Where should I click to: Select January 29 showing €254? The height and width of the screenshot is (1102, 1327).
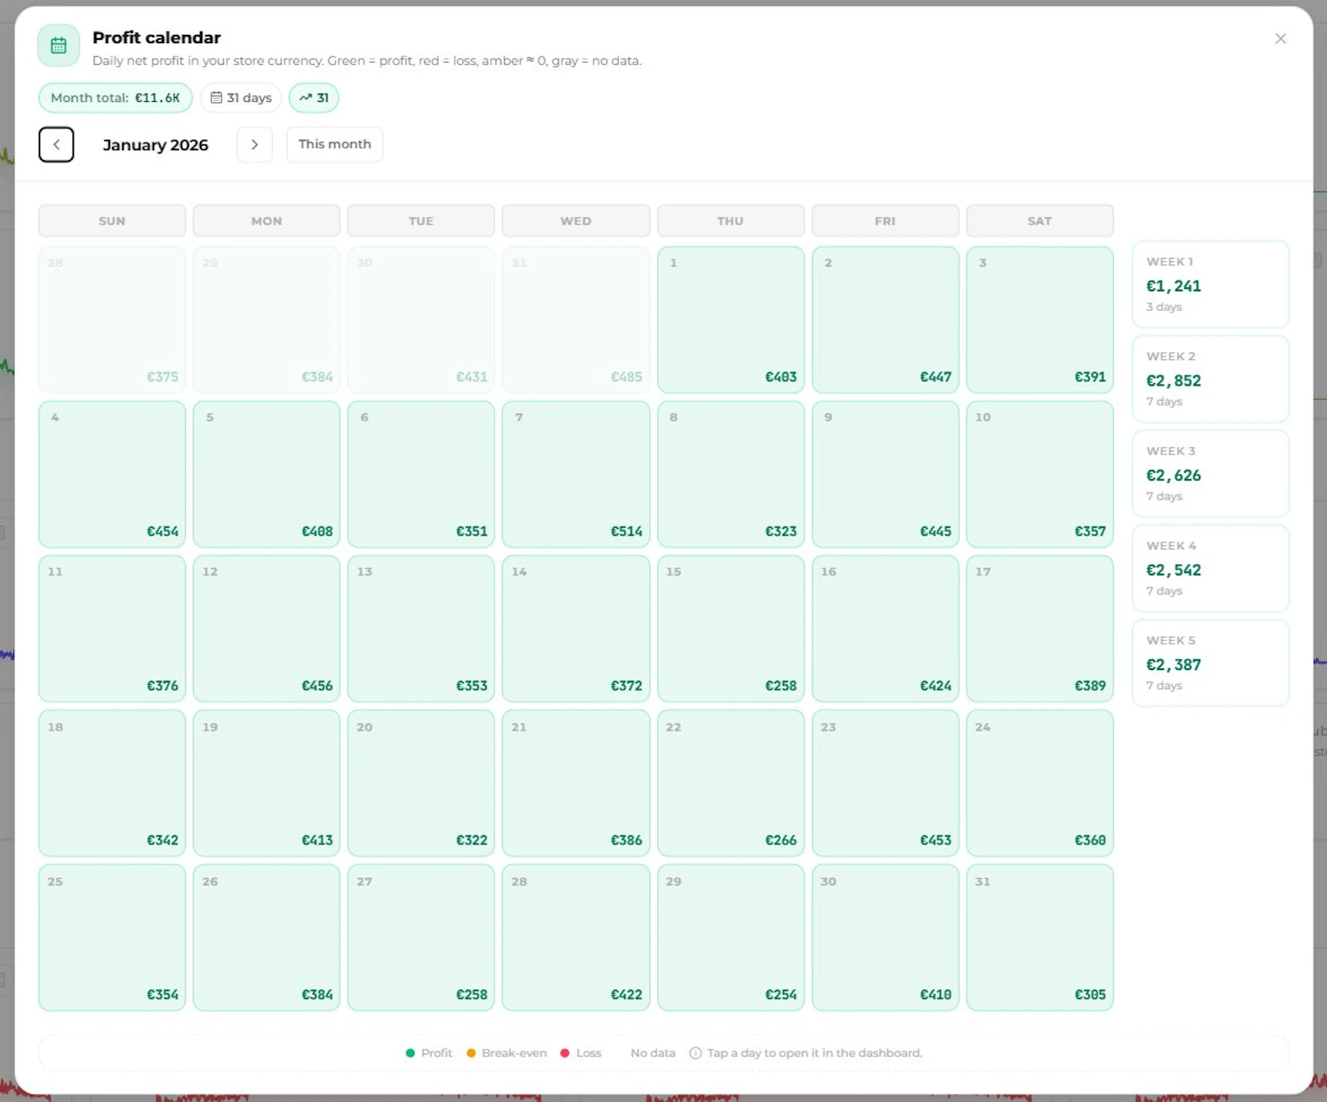(x=731, y=938)
